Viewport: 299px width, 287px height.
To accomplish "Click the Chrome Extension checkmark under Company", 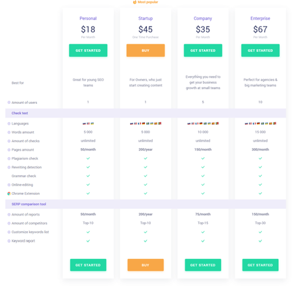I will click(x=203, y=193).
